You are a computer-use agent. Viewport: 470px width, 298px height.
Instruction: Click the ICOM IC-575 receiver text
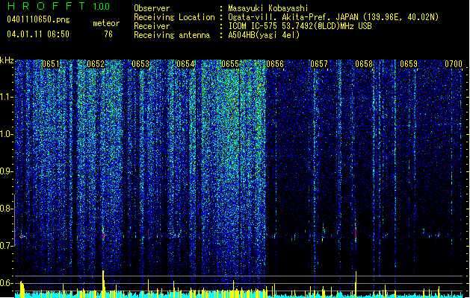(x=300, y=26)
